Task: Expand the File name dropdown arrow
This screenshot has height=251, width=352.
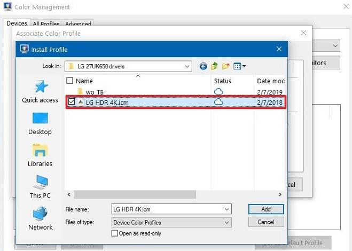Action: pos(226,209)
